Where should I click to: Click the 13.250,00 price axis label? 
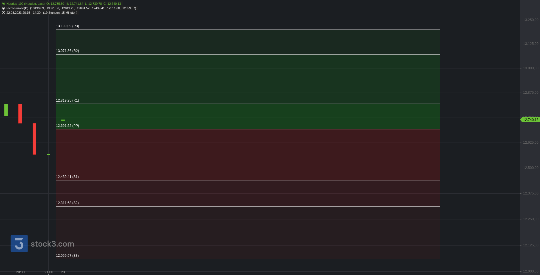coord(531,20)
